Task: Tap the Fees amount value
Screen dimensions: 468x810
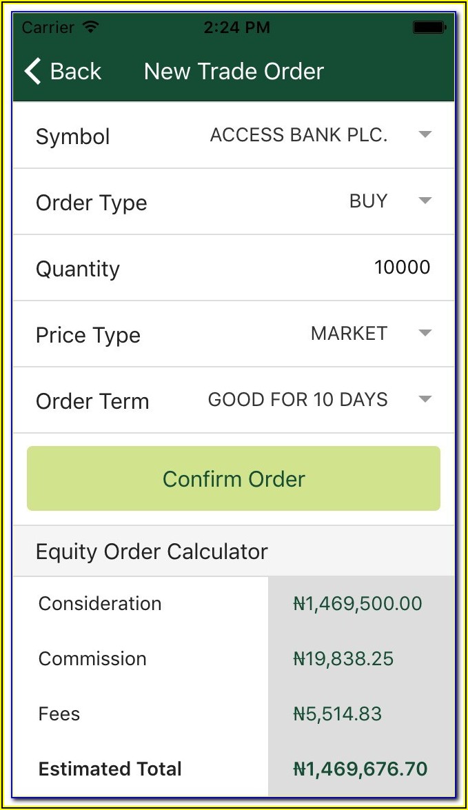Action: (x=337, y=714)
